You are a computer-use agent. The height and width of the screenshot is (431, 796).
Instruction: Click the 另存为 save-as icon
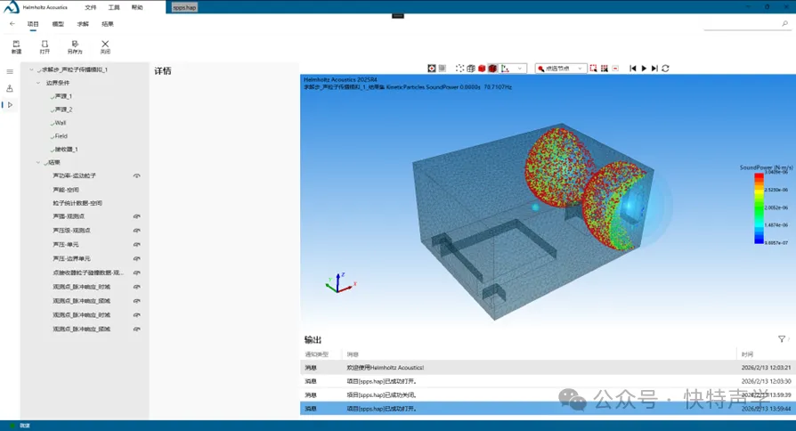[x=75, y=46]
